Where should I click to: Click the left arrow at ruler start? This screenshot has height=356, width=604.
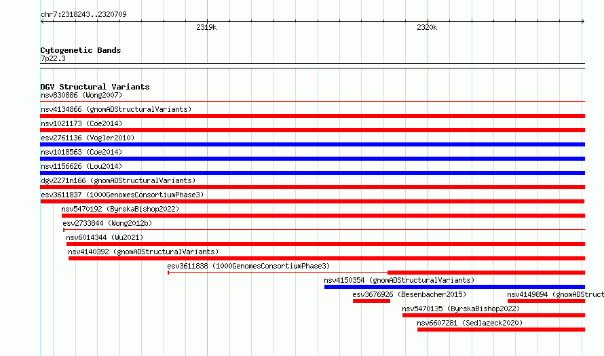(42, 22)
